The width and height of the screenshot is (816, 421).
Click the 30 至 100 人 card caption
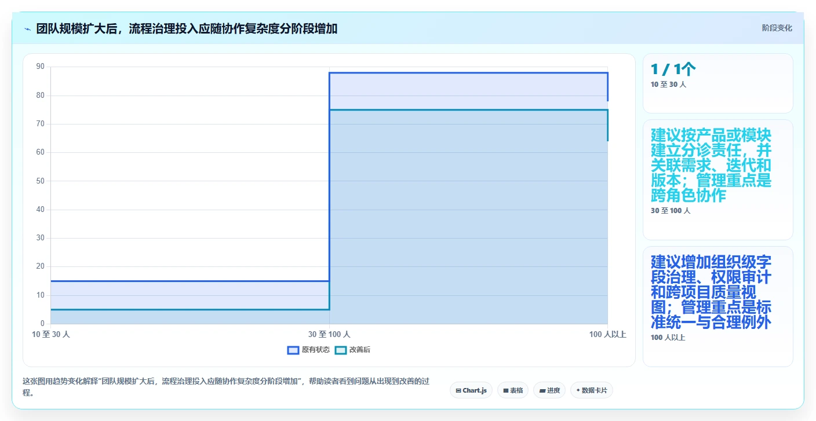click(x=671, y=211)
